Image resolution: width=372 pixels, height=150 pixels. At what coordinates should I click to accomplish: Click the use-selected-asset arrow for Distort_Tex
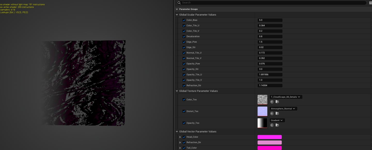pyautogui.click(x=272, y=113)
